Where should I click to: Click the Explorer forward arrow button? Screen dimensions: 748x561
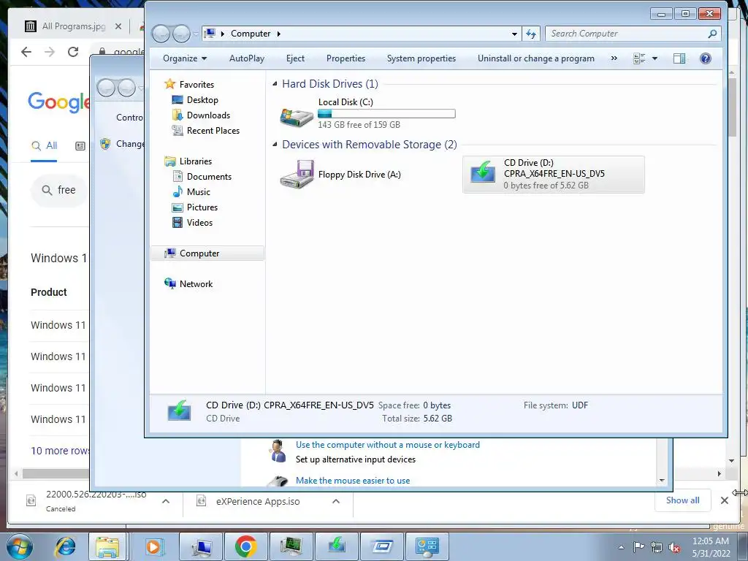point(181,34)
